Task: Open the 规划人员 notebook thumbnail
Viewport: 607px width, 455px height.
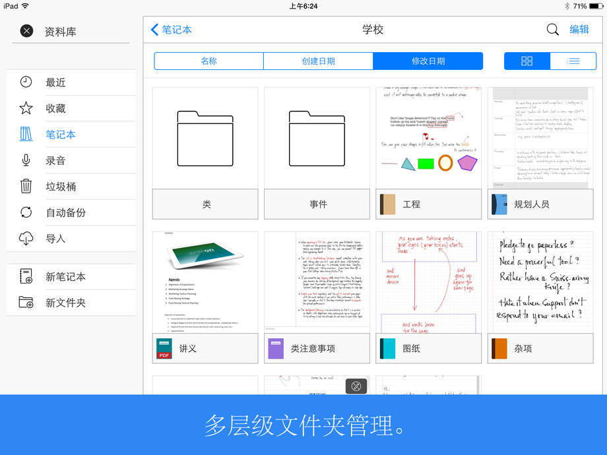Action: pyautogui.click(x=540, y=138)
